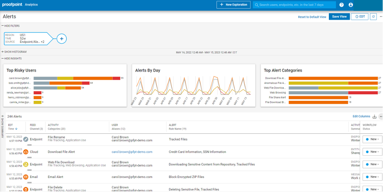Click the Endpoint icon for File Rename row
Screen dimensions: 383x194
(26, 139)
